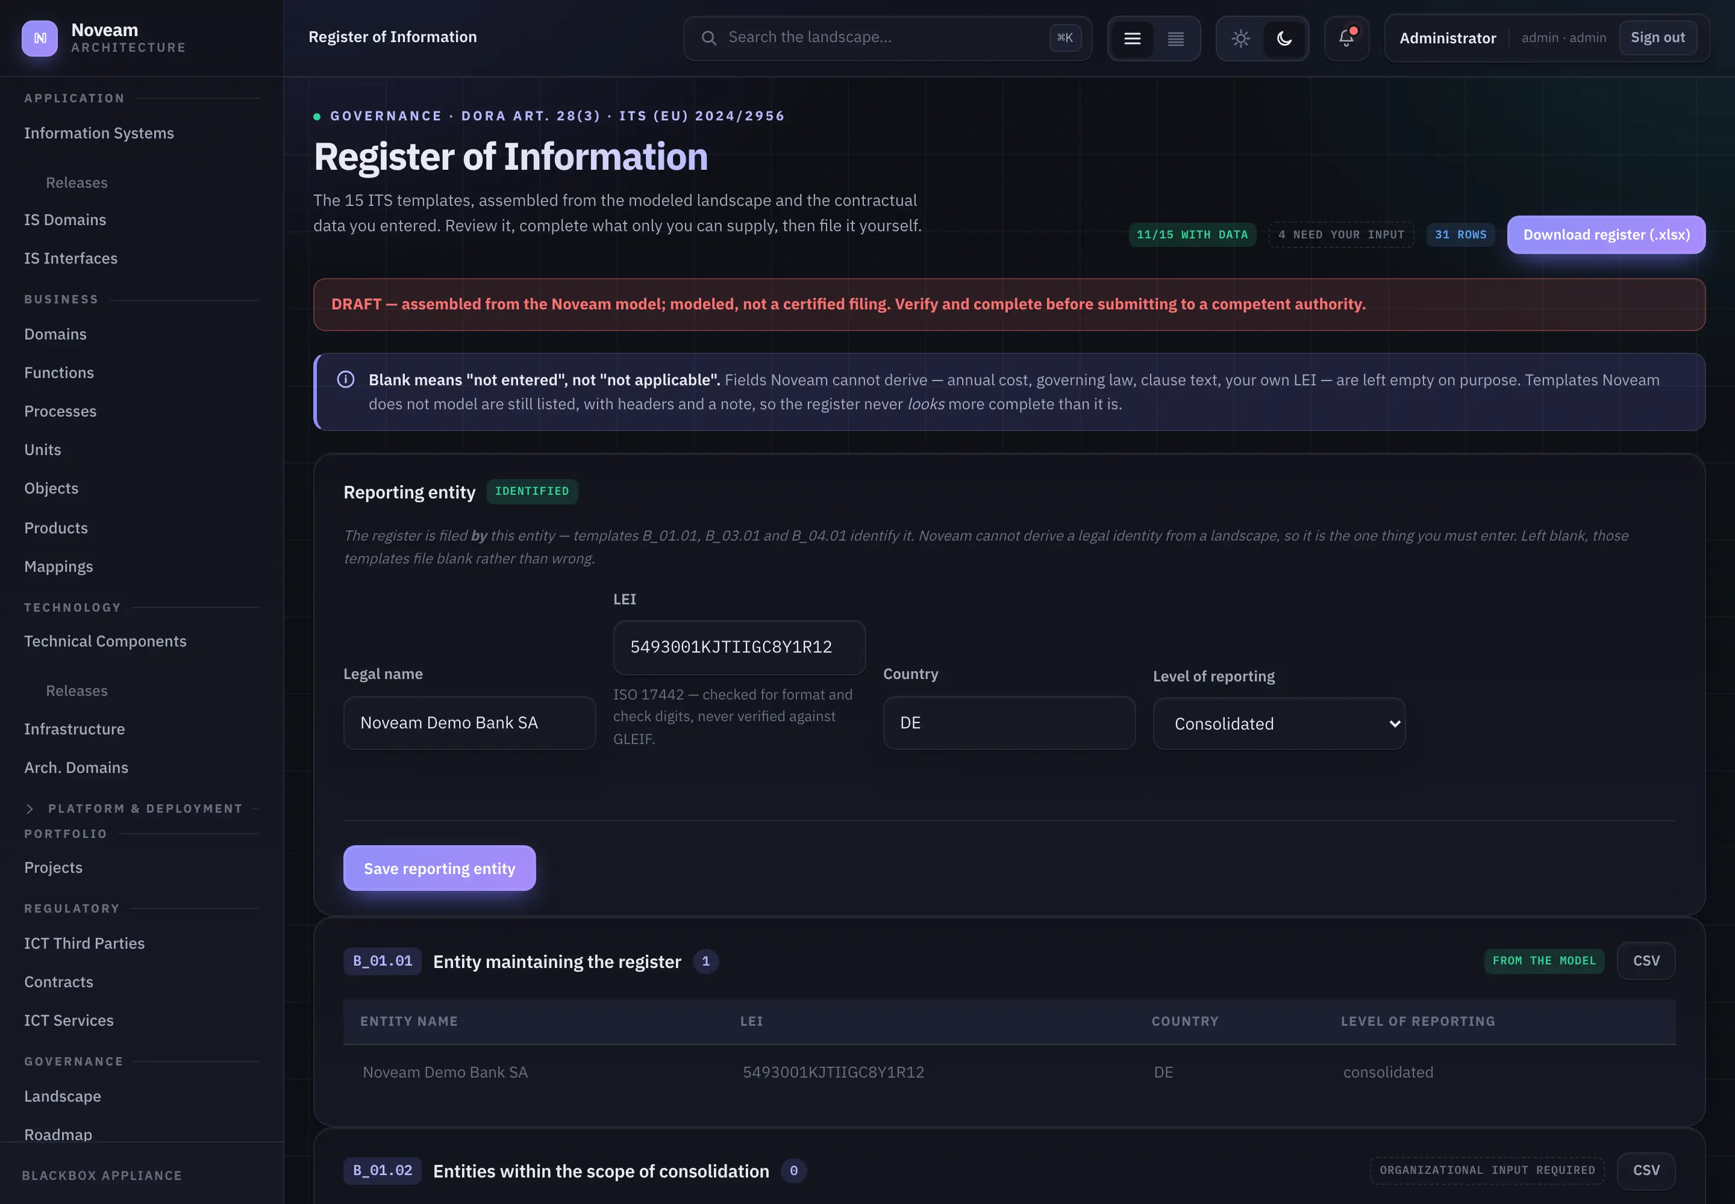The width and height of the screenshot is (1735, 1204).
Task: Open Objects page
Action: 51,488
